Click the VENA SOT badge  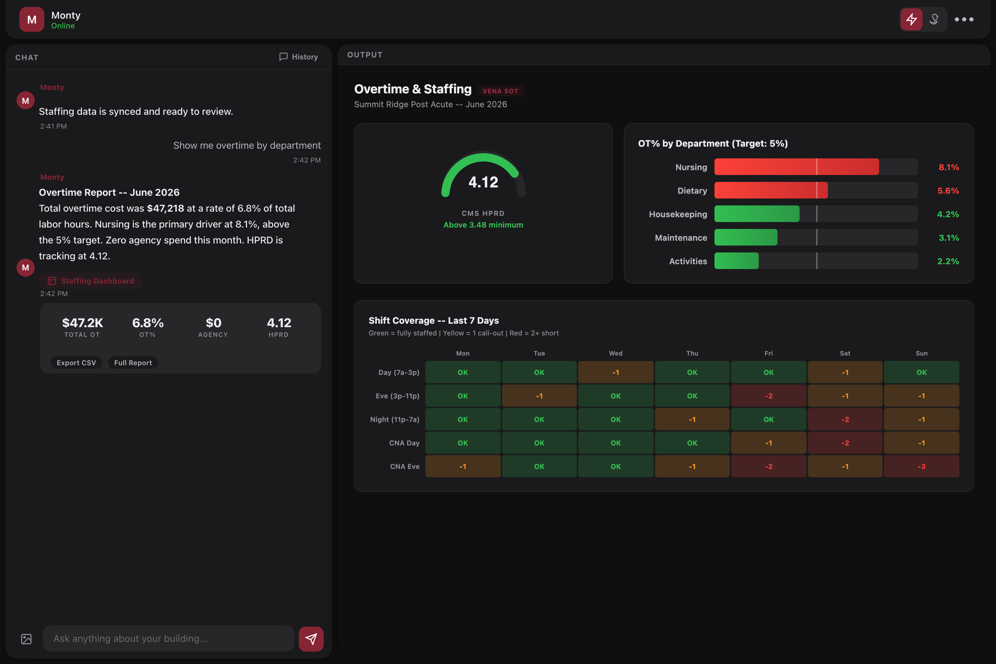tap(500, 91)
